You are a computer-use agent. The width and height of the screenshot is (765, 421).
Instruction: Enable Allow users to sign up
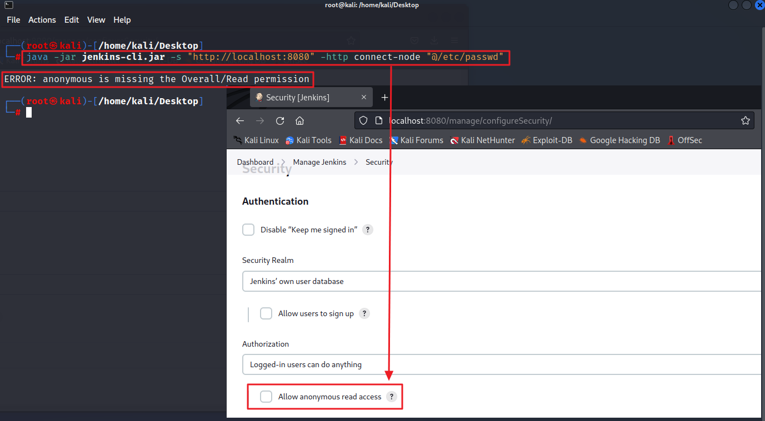point(266,313)
